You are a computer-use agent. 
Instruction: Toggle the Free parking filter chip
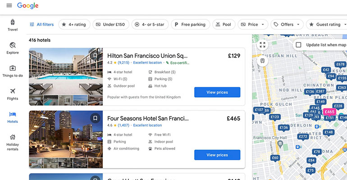click(x=190, y=24)
